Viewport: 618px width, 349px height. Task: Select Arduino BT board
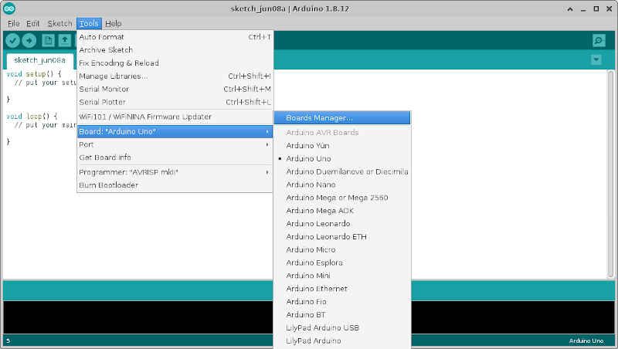[342, 315]
